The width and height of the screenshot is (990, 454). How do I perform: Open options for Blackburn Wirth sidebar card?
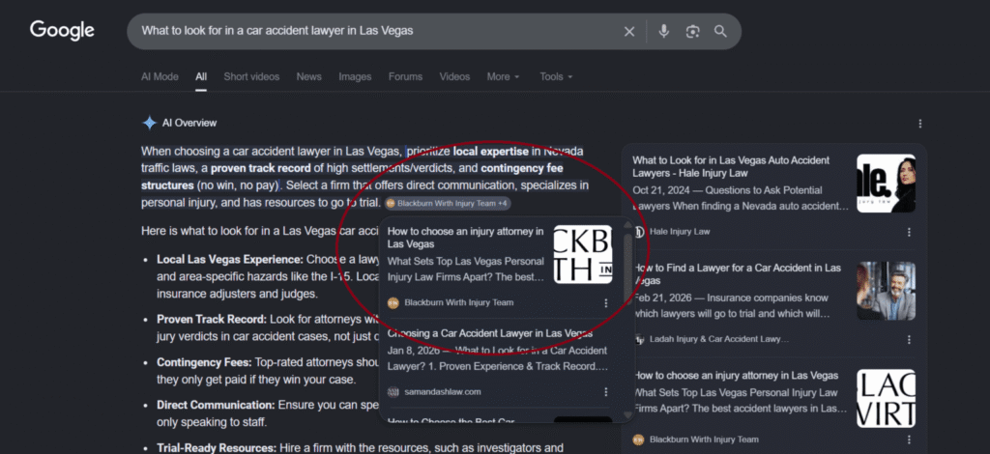tap(909, 440)
